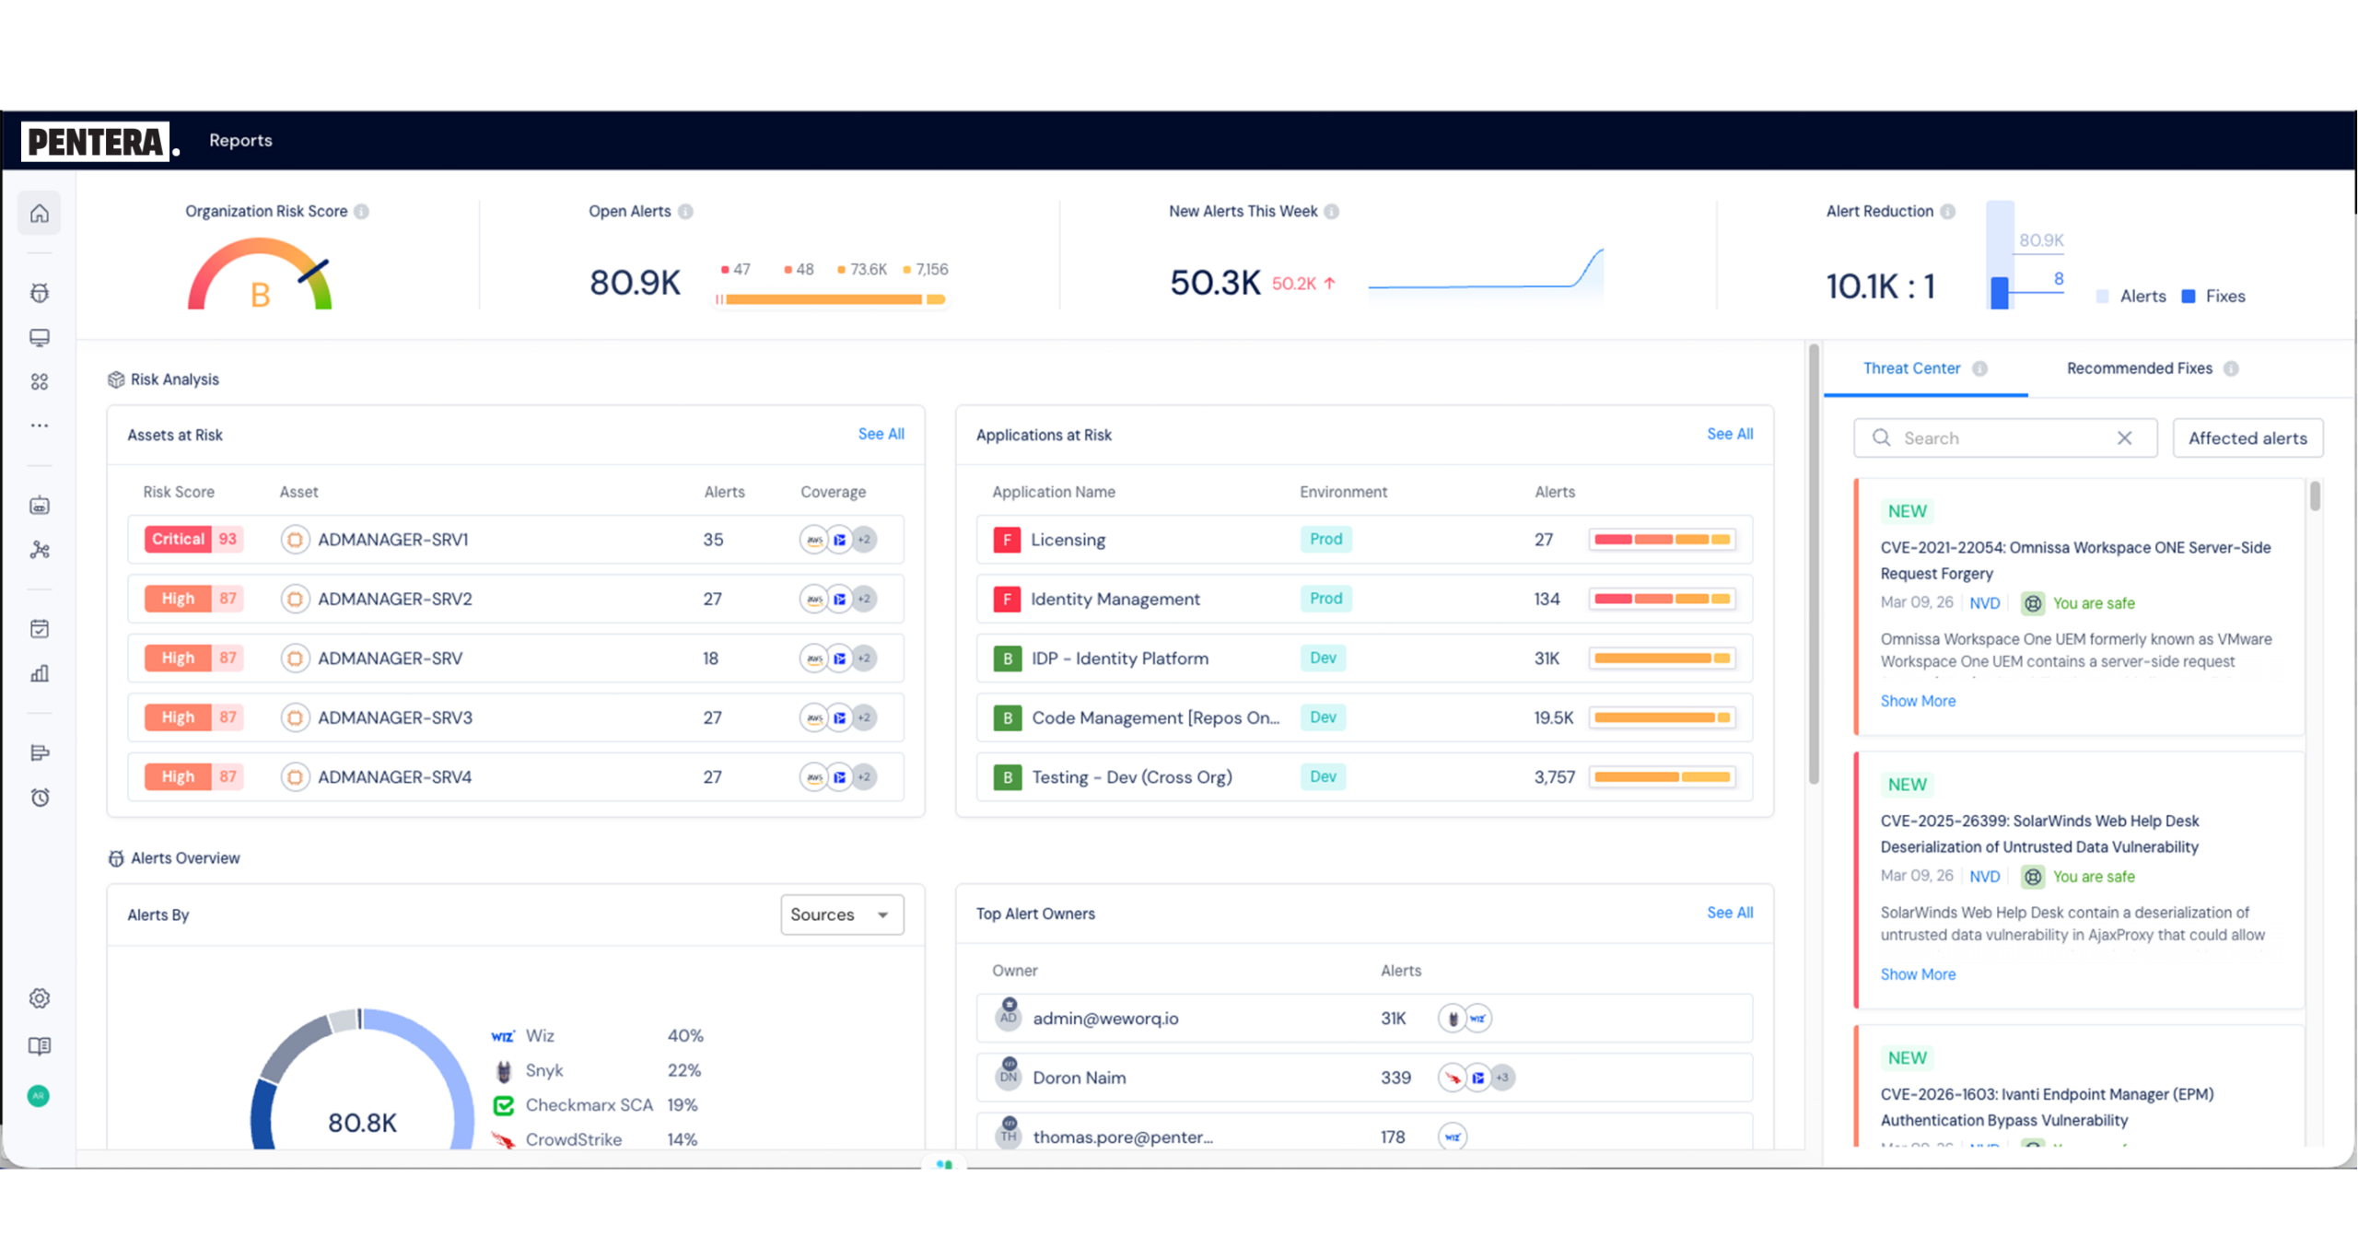Viewport: 2358px width, 1259px height.
Task: Click the book documentation icon in sidebar
Action: pos(39,1046)
